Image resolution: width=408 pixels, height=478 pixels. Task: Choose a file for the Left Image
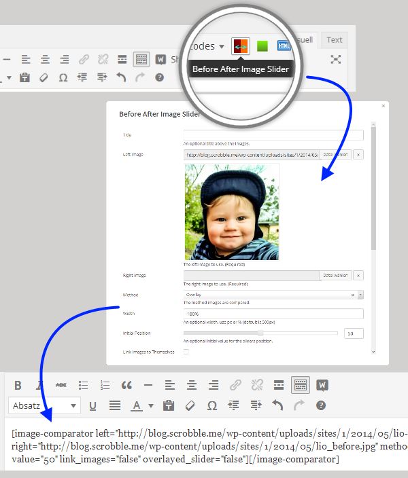(x=335, y=155)
